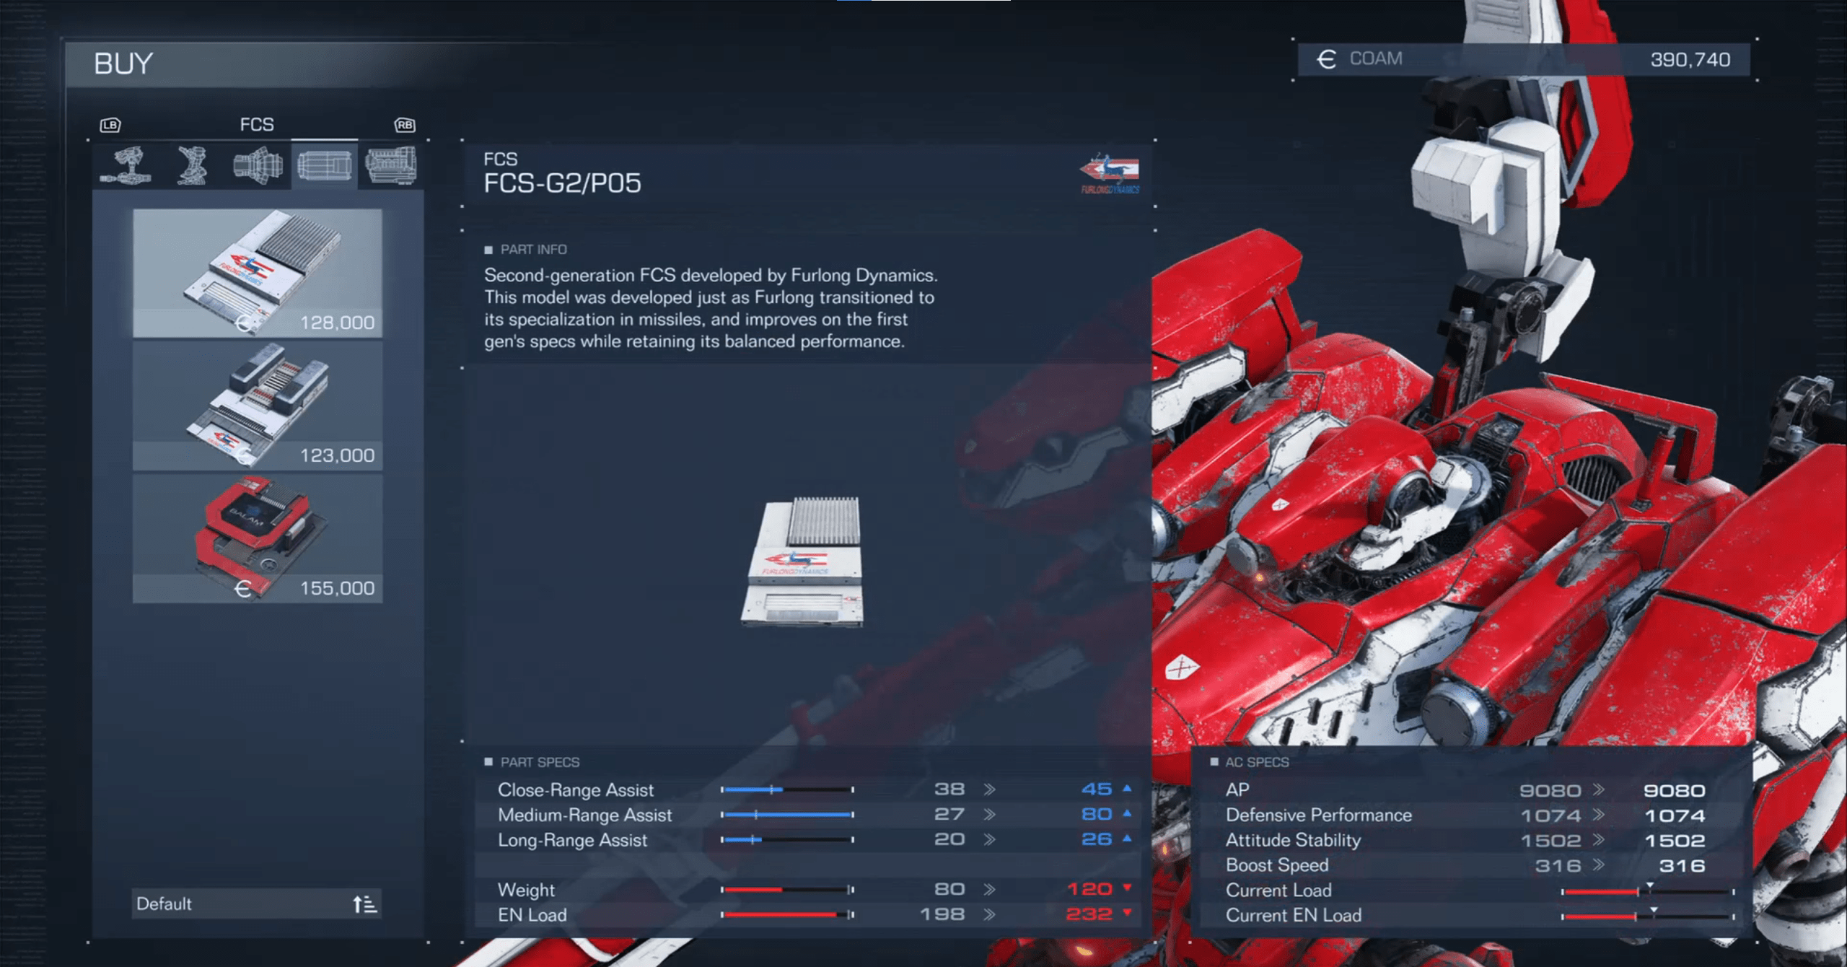
Task: Click the up arrow beside value 45
Action: click(1127, 789)
